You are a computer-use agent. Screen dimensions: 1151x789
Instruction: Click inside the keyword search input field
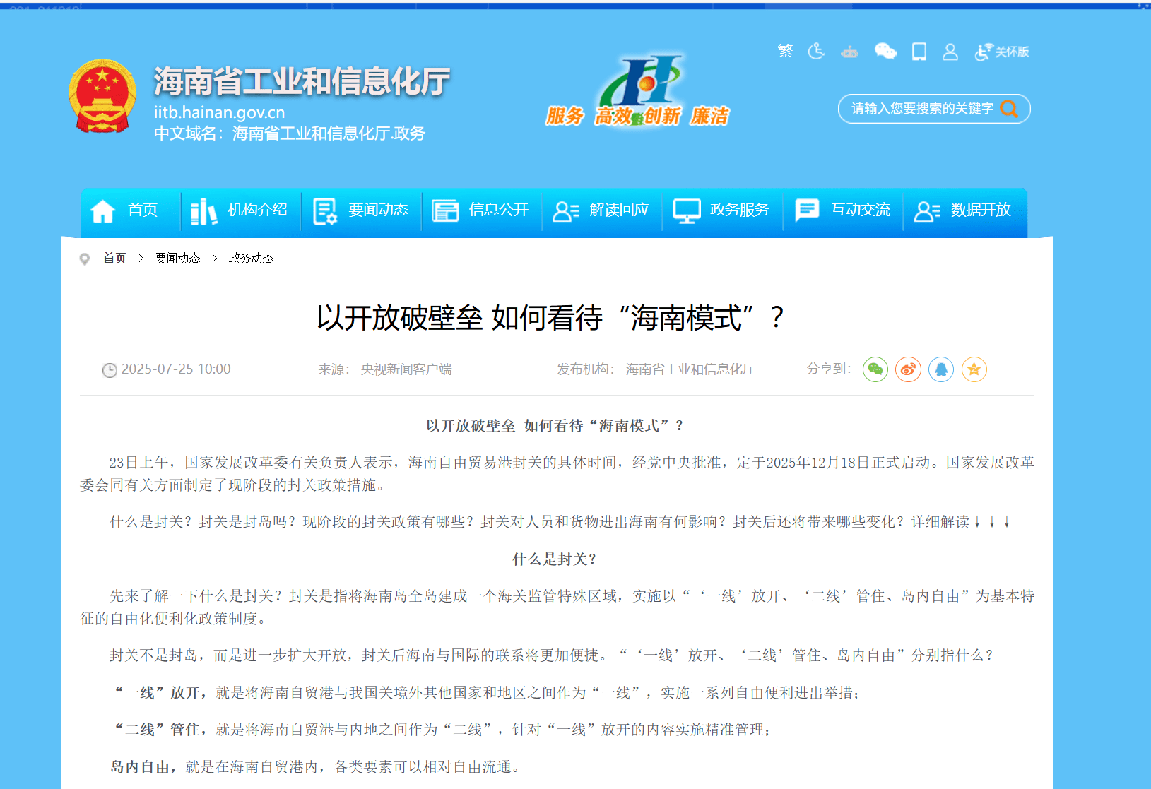tap(919, 109)
